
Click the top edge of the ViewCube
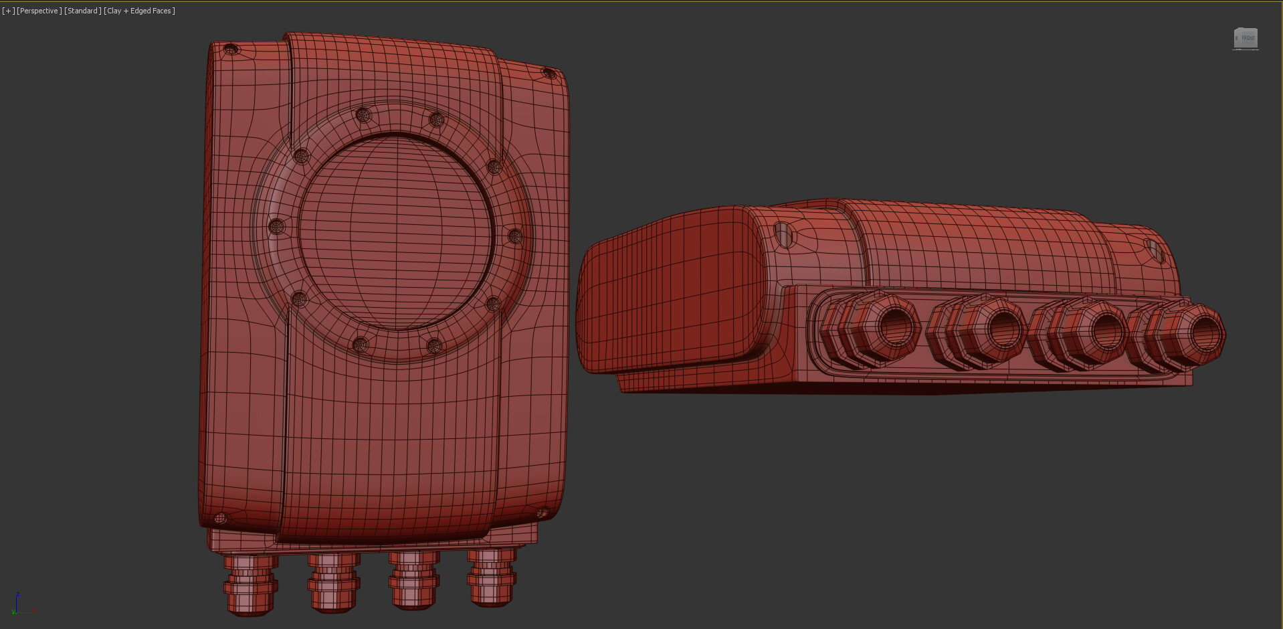click(x=1247, y=28)
